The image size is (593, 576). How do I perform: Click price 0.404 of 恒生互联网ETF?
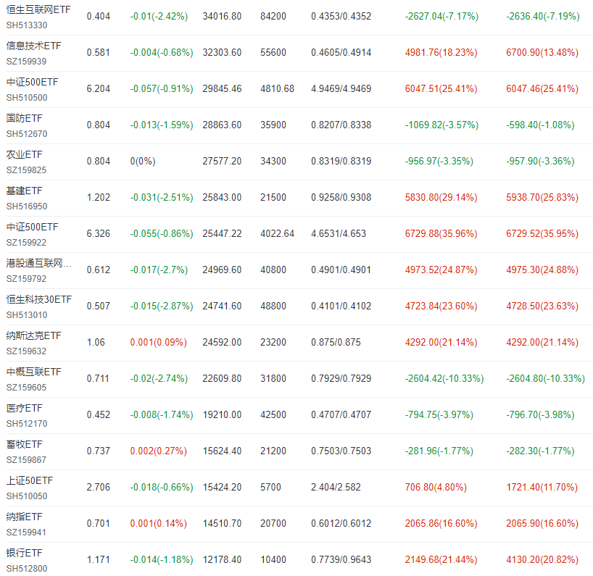click(99, 17)
